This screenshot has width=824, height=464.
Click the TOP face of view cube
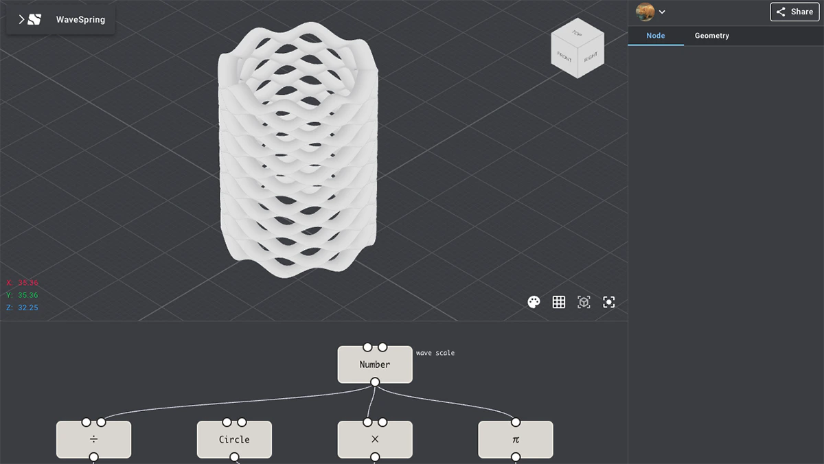pos(577,32)
